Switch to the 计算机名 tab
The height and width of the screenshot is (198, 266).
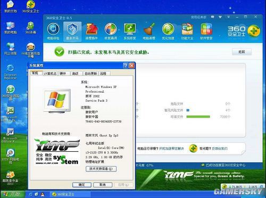point(51,73)
